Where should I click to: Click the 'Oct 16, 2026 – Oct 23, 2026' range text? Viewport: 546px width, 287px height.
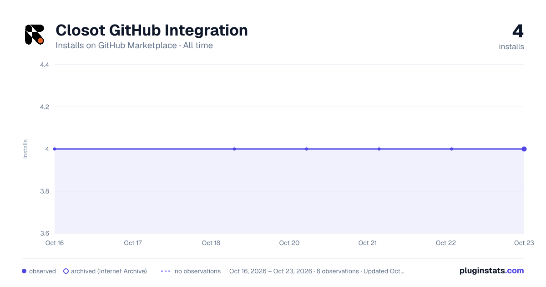click(271, 271)
